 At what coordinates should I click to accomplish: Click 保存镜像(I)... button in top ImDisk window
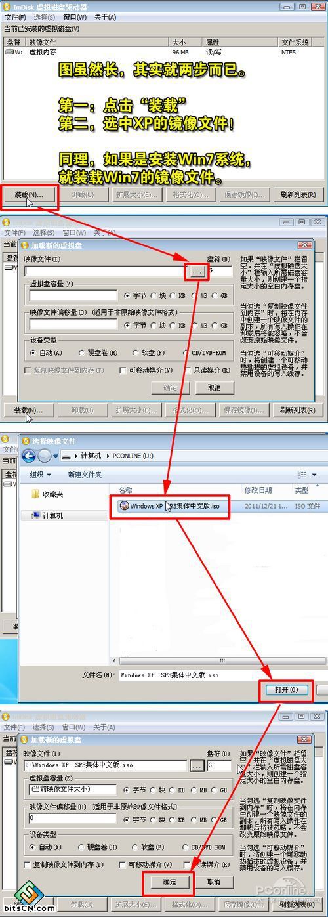[243, 194]
